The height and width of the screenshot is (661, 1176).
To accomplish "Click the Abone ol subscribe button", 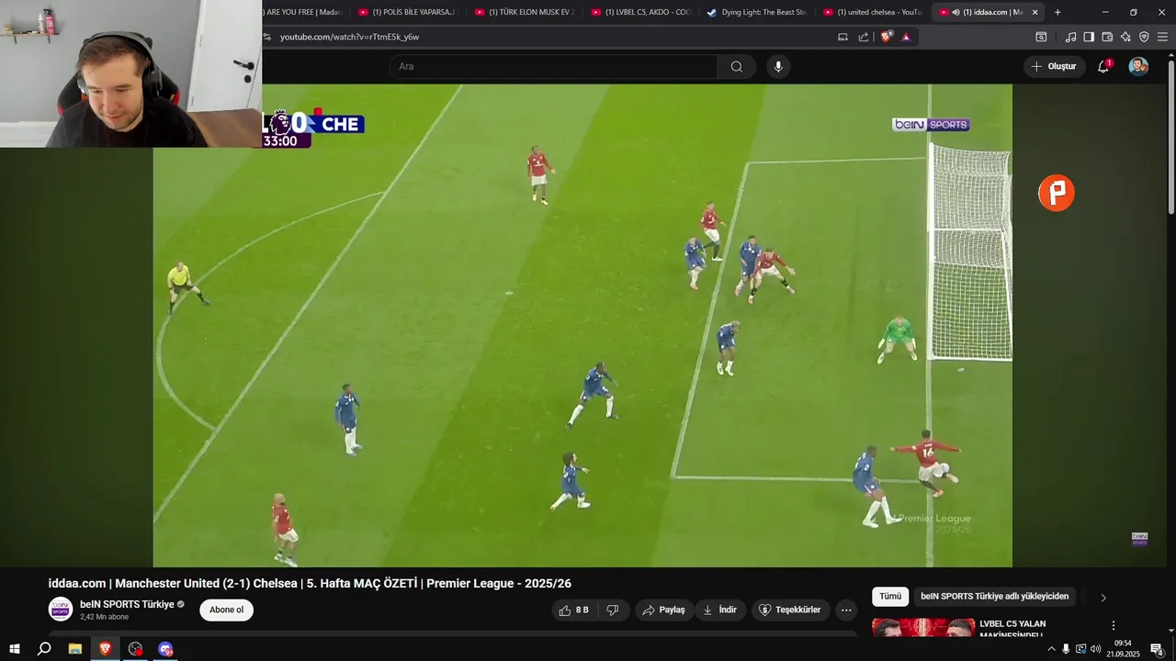I will [226, 610].
